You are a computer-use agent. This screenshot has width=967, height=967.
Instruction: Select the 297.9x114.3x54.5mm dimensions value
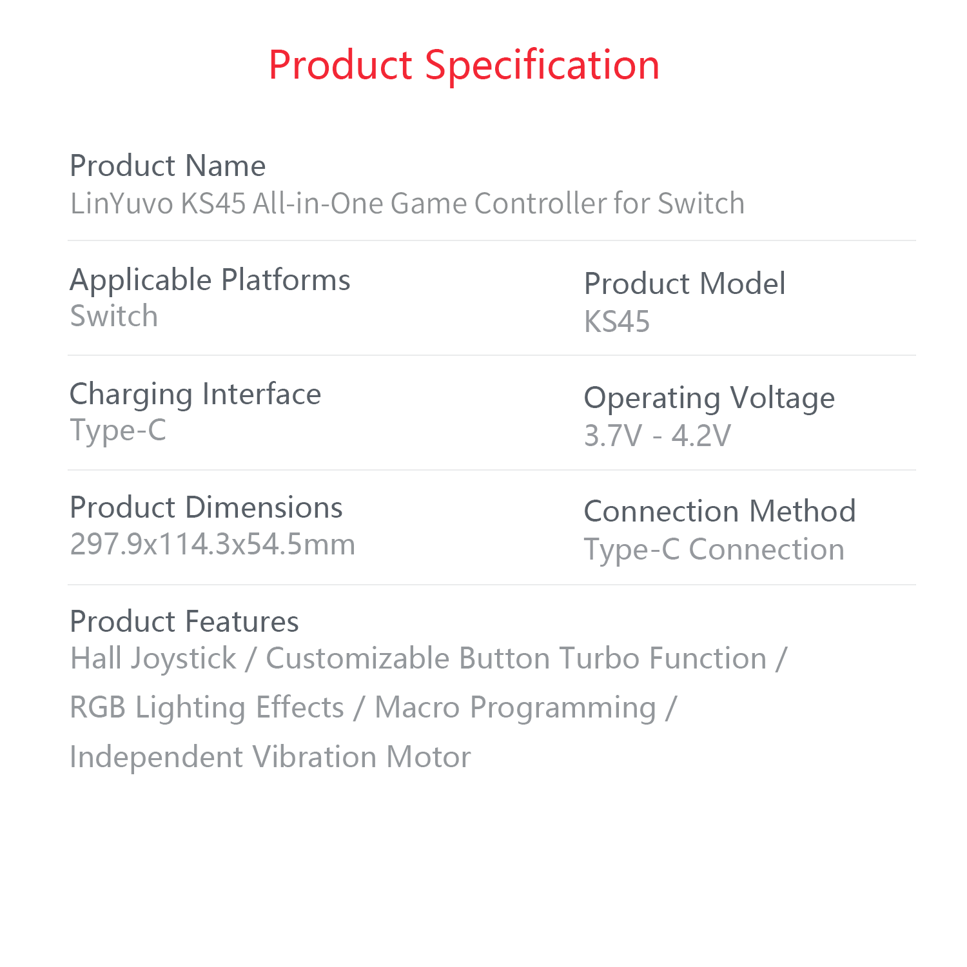click(x=213, y=544)
